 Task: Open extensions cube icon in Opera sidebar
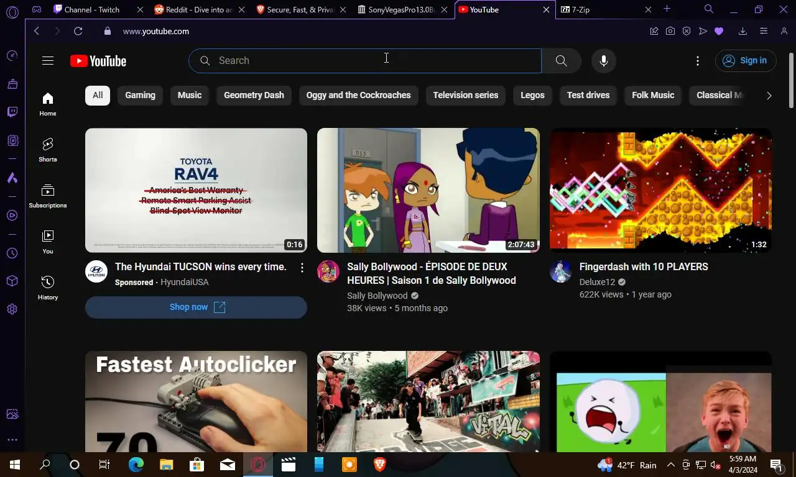tap(12, 281)
